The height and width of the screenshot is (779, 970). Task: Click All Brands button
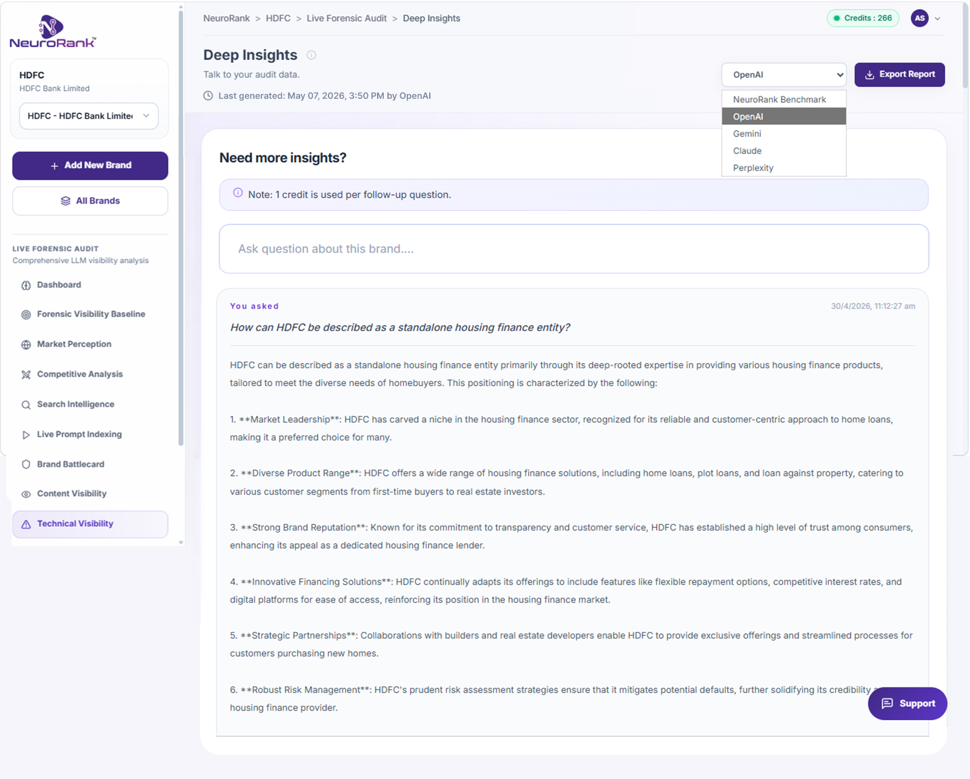coord(90,201)
